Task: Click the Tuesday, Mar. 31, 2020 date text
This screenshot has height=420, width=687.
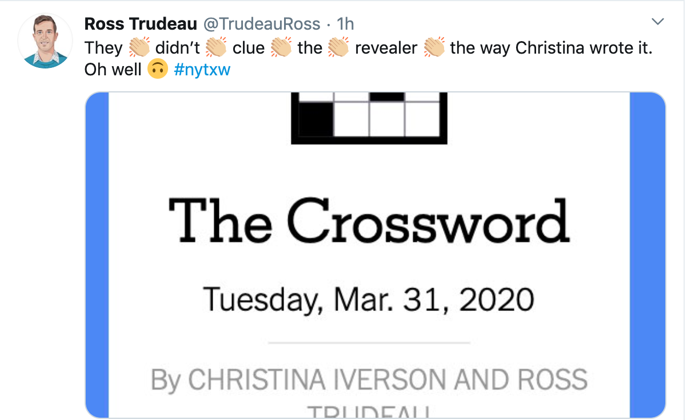Action: tap(369, 298)
